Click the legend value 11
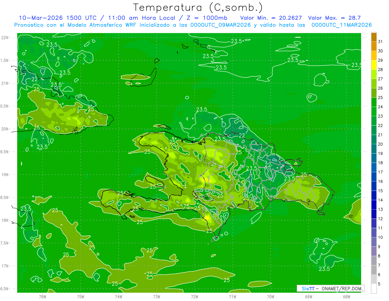389x301 pixels. click(381, 228)
